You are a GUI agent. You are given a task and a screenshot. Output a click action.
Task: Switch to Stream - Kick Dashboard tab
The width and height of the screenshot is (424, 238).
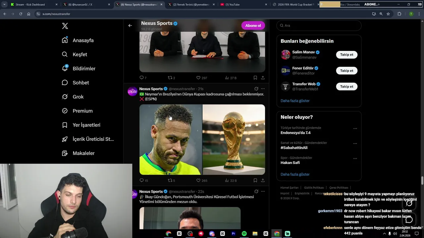click(34, 5)
